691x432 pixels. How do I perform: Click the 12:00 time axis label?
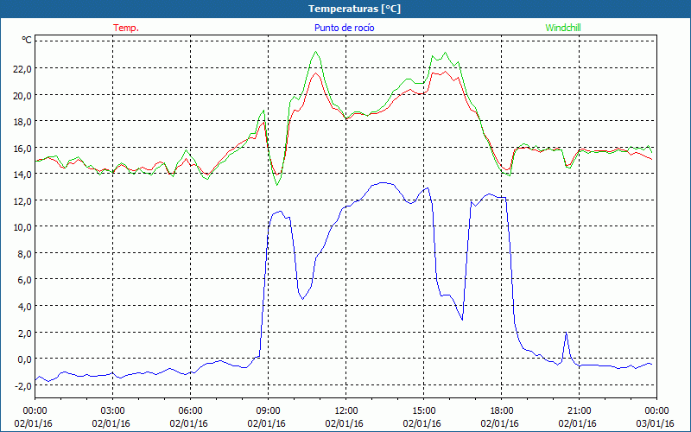[346, 411]
